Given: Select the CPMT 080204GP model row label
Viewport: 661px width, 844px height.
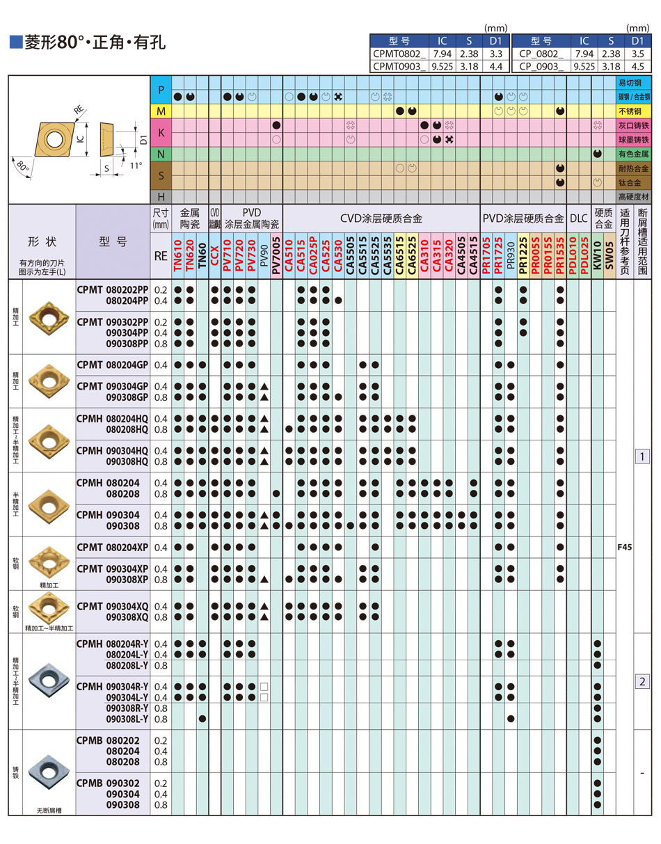Looking at the screenshot, I should pos(113,365).
